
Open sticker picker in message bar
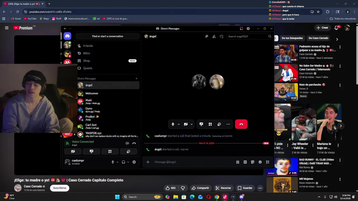[x=253, y=162]
